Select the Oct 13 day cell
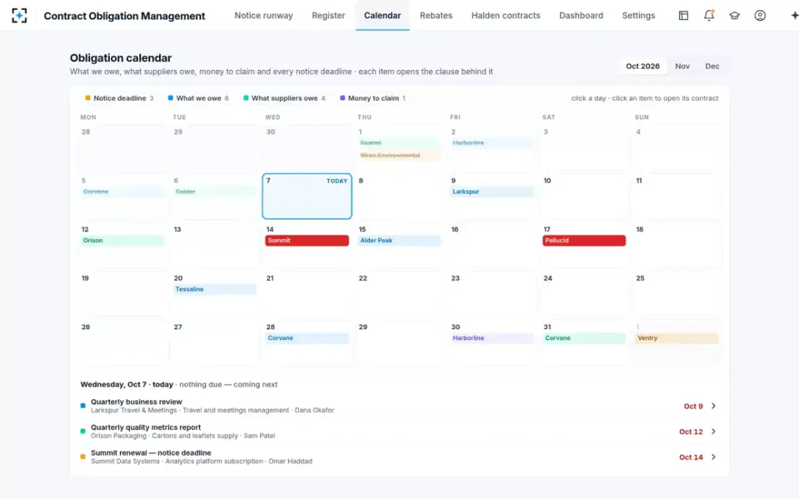 (214, 245)
